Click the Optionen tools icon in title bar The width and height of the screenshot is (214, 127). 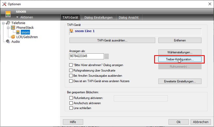tap(4, 4)
